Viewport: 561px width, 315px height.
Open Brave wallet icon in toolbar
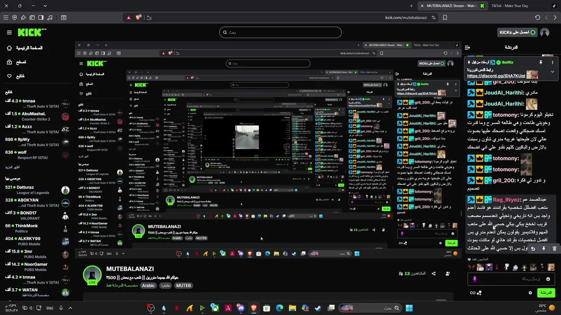pyautogui.click(x=32, y=17)
